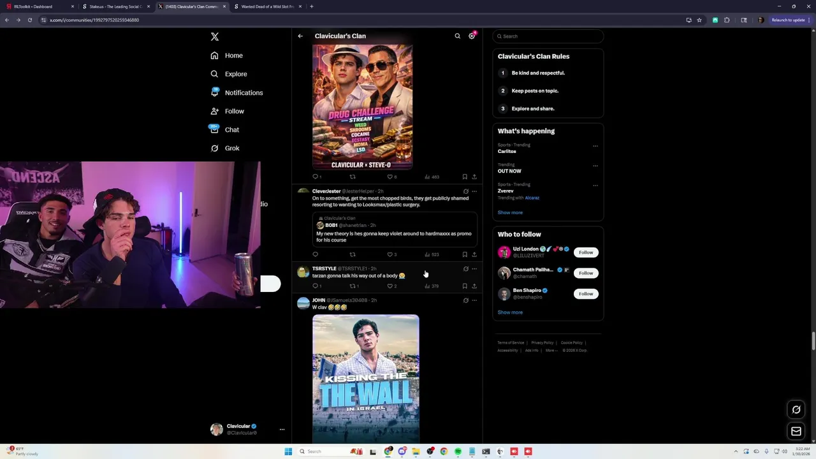Open more options on TSRSTYLE post
Image resolution: width=816 pixels, height=459 pixels.
pyautogui.click(x=474, y=268)
